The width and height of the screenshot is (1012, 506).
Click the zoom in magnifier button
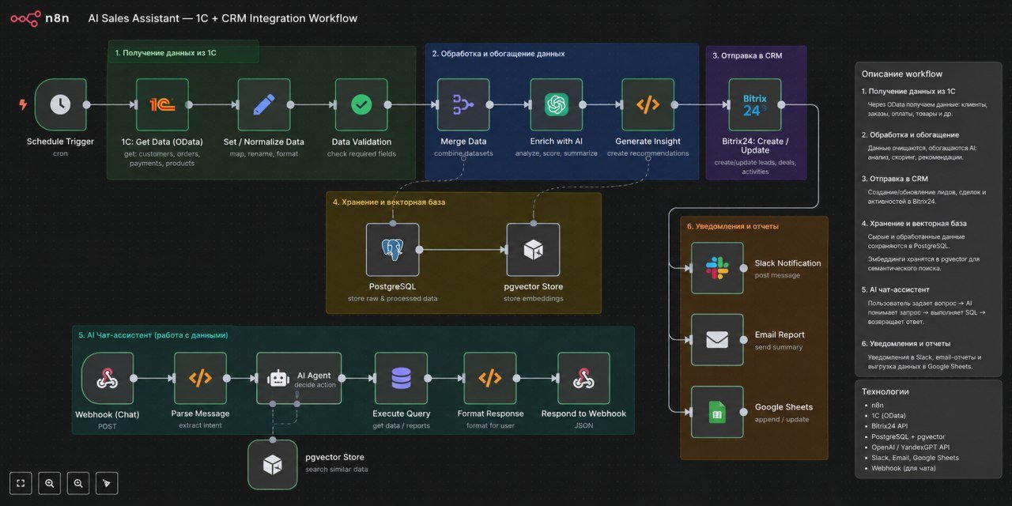coord(49,482)
